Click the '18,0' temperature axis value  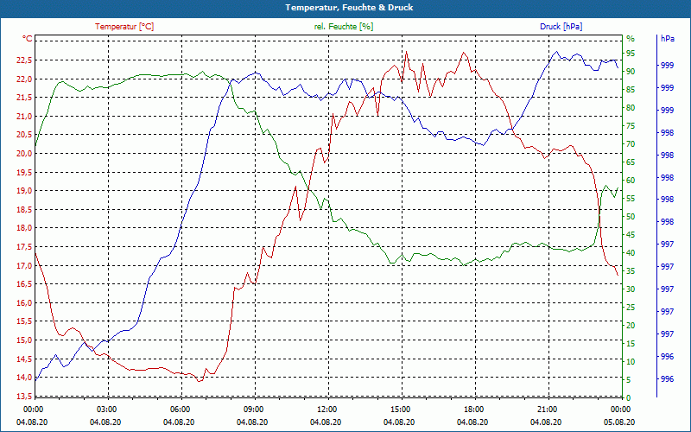[24, 228]
